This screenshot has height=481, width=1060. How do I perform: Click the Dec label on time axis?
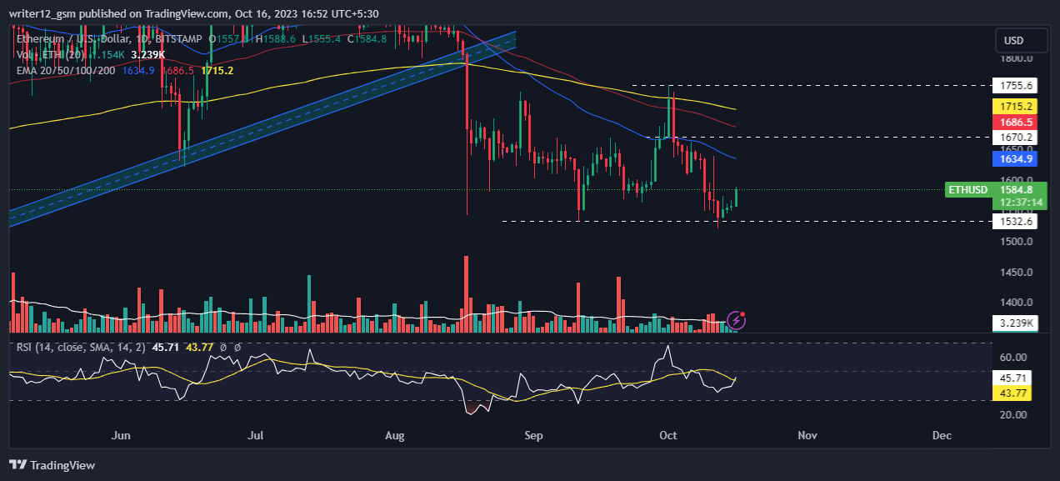pyautogui.click(x=942, y=435)
